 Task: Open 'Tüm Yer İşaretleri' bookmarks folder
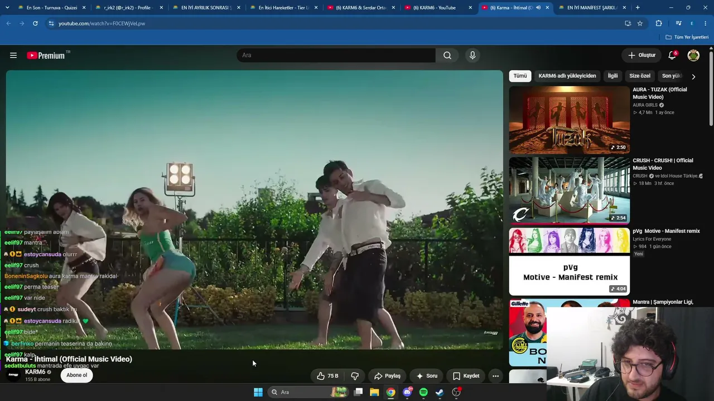[687, 37]
